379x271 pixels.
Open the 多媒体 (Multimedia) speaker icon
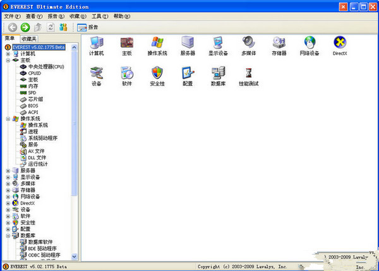[248, 43]
